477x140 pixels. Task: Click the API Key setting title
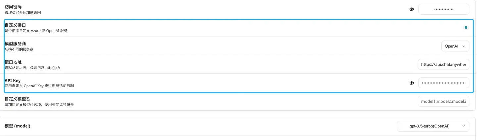[x=13, y=80]
